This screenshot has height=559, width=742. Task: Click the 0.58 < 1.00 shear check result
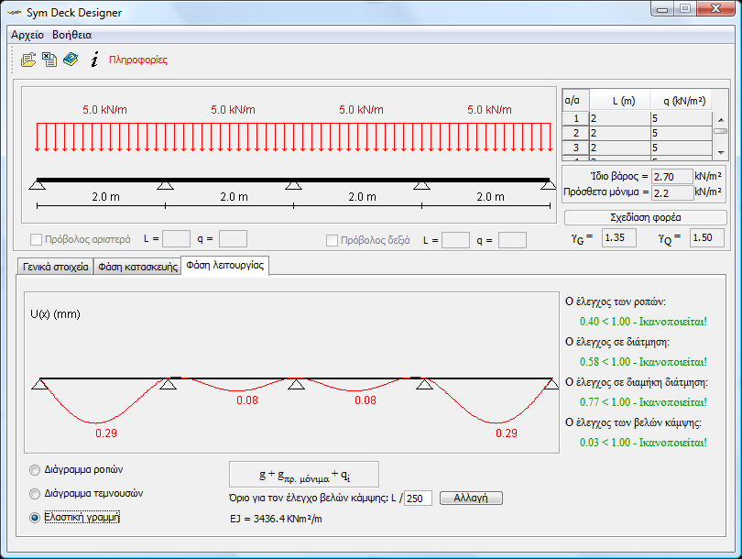pos(643,362)
